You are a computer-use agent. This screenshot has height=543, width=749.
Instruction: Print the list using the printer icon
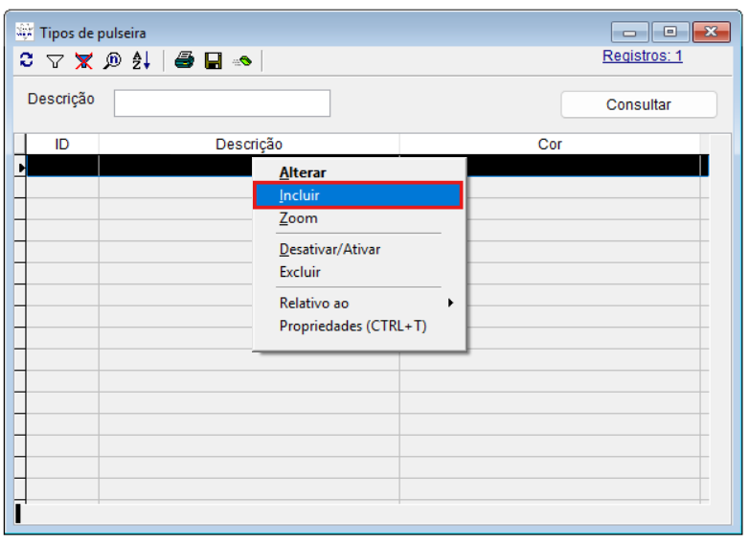(185, 60)
